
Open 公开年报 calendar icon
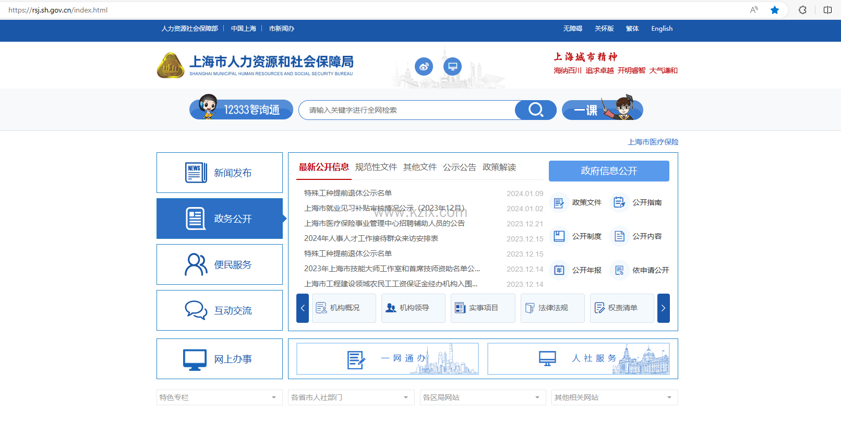pyautogui.click(x=559, y=270)
